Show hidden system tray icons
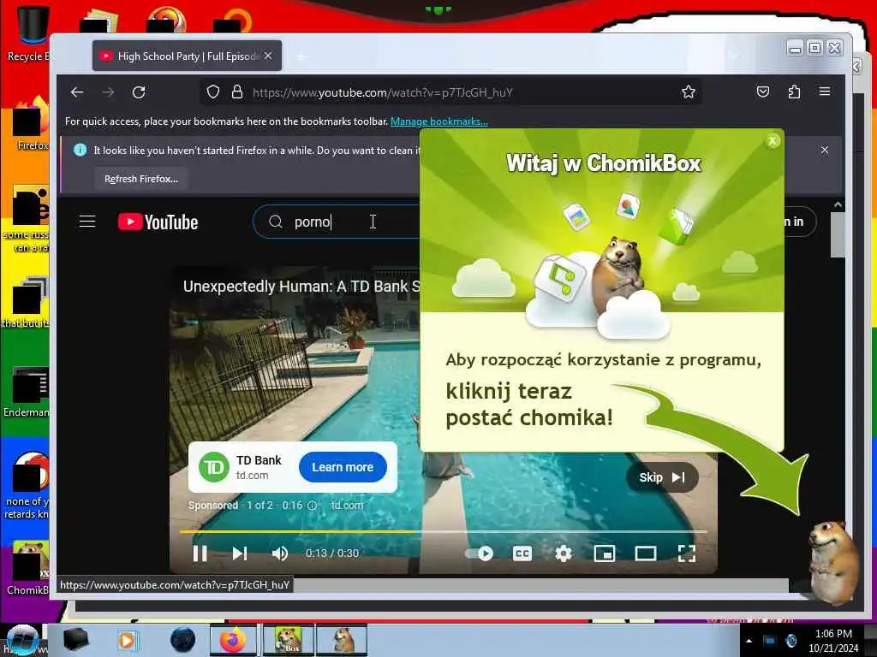 (x=749, y=641)
